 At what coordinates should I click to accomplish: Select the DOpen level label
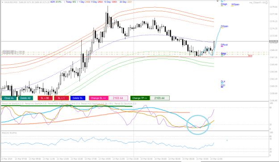click(225, 26)
